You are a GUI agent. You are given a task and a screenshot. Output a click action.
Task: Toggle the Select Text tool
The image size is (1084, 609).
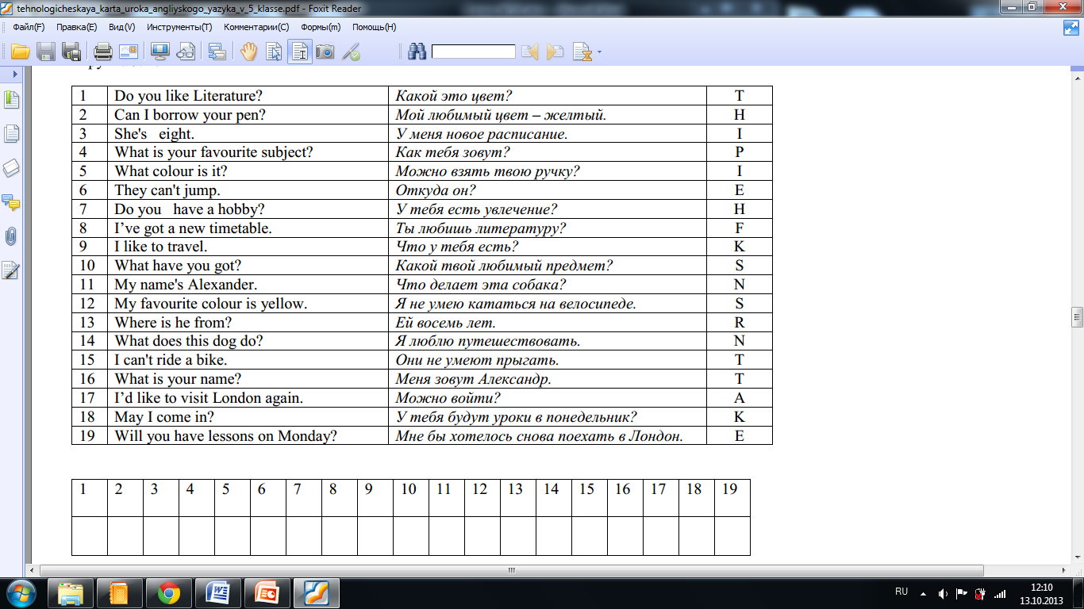pos(299,52)
